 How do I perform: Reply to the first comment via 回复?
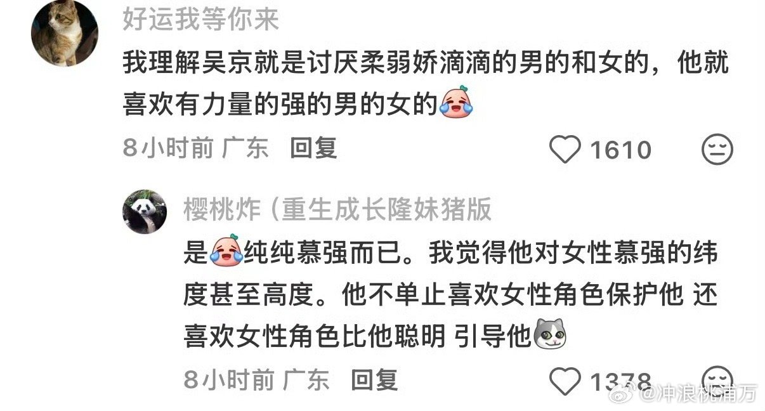[313, 148]
